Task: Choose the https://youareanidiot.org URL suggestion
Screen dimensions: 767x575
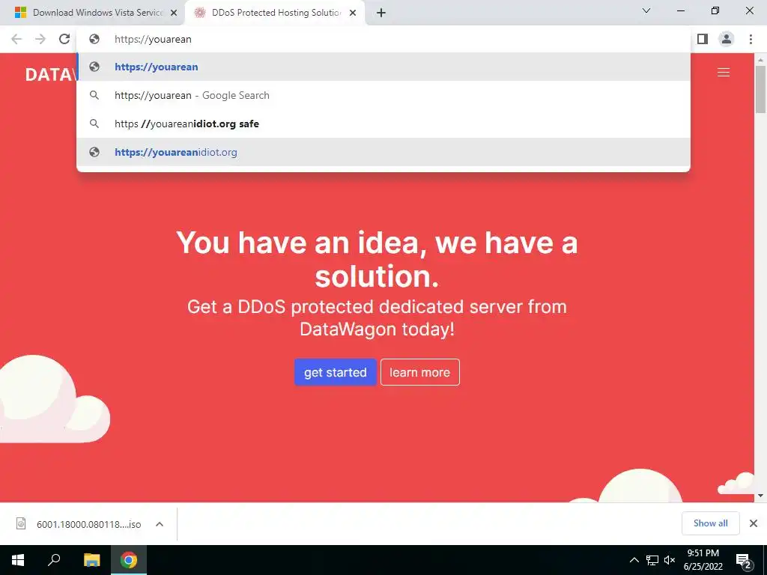Action: point(383,152)
